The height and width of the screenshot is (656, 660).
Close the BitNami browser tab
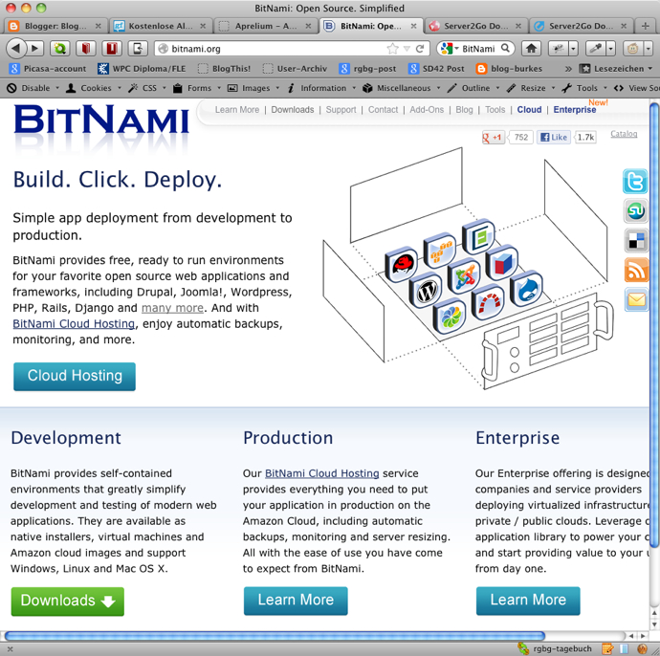[x=414, y=26]
